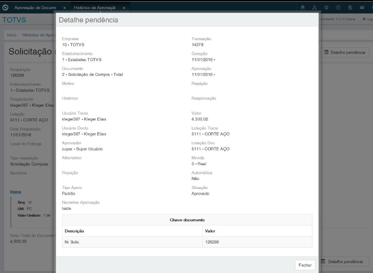This screenshot has width=373, height=273.
Task: Select Usuário Trans value kleger387 - Kleger Elias
Action: pos(84,119)
